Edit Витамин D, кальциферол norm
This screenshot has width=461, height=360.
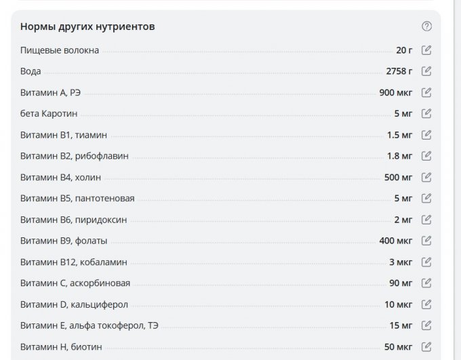point(426,304)
